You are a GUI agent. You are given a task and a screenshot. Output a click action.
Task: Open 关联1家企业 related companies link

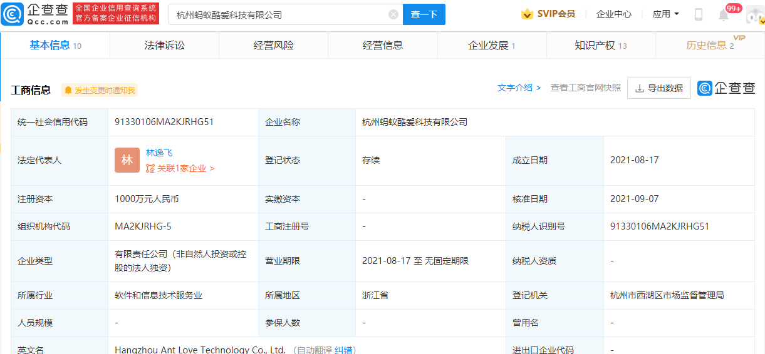(x=180, y=168)
